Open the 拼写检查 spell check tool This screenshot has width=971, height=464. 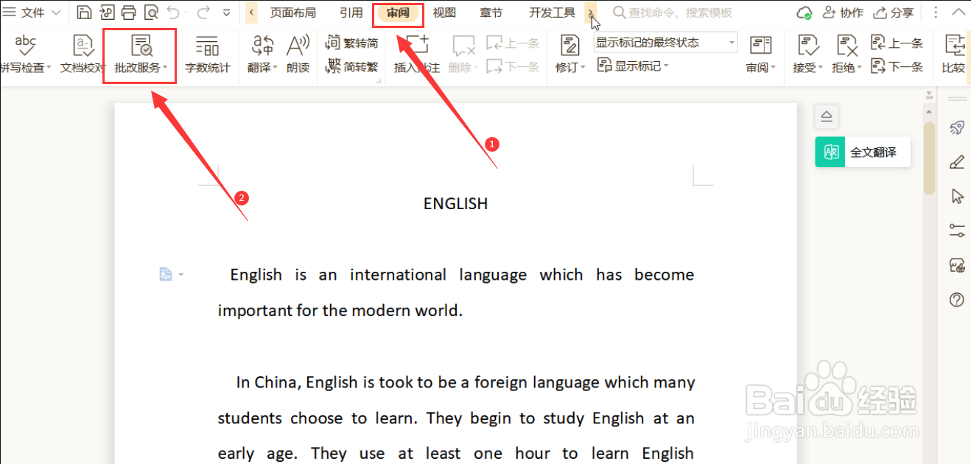[x=25, y=55]
